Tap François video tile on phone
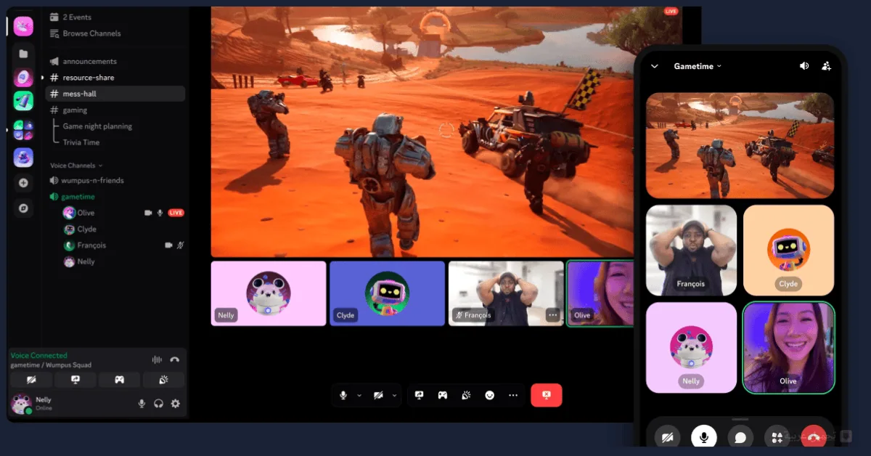This screenshot has height=456, width=871. (691, 251)
